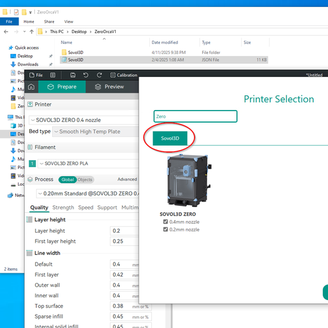
Task: Click the Process section layers icon
Action: click(x=31, y=179)
